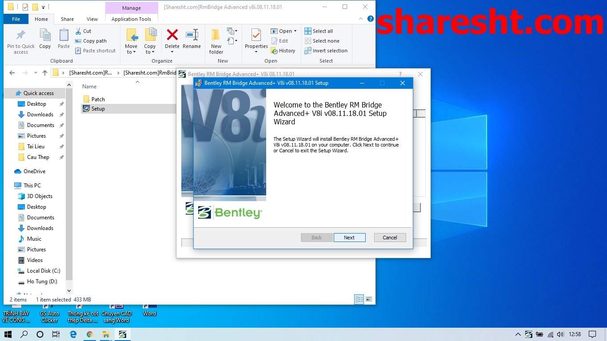The width and height of the screenshot is (607, 341).
Task: Select OneDrive in navigation pane
Action: point(34,171)
